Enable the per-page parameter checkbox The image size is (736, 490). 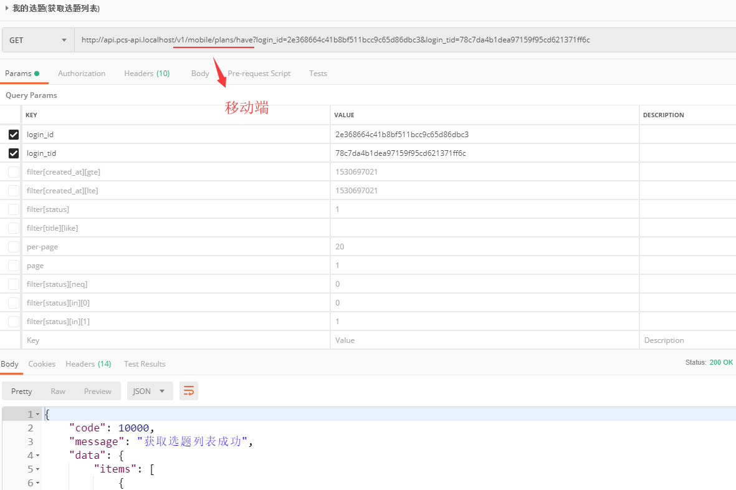pos(14,247)
